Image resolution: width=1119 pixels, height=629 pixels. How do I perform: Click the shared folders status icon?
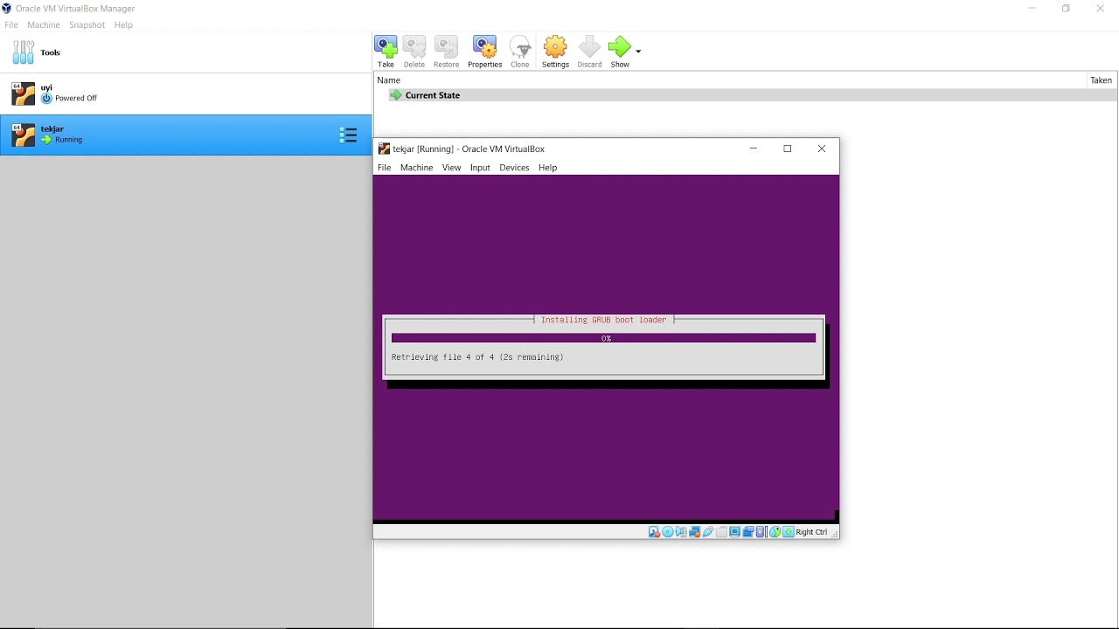pyautogui.click(x=722, y=532)
